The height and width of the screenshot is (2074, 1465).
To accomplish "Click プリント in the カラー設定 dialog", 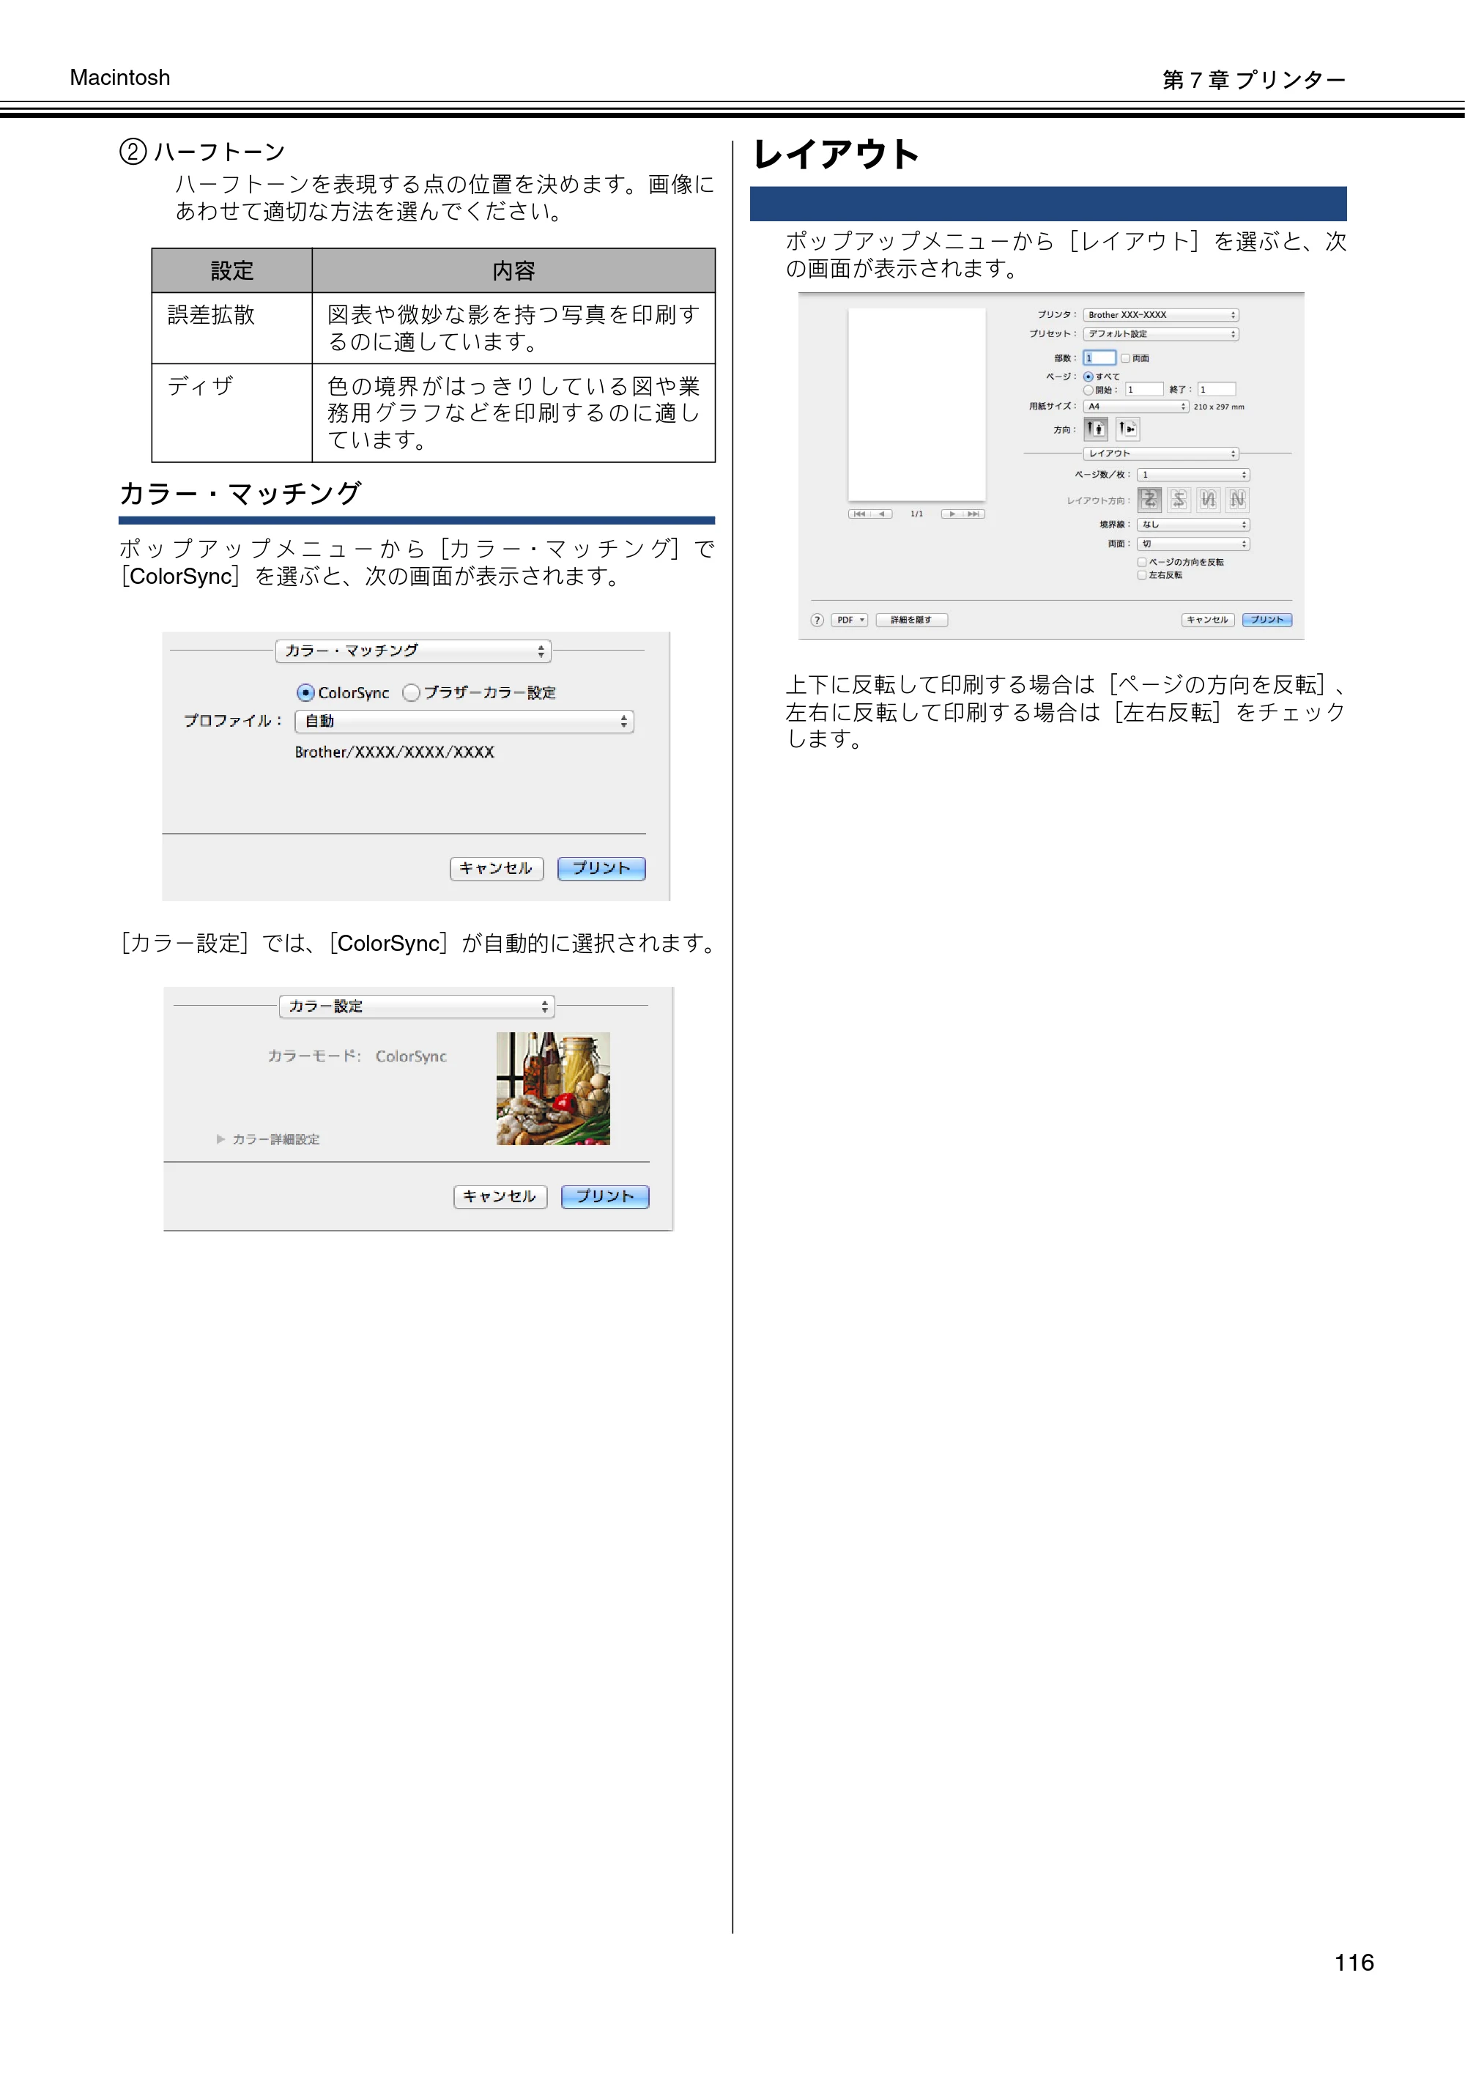I will pos(605,1197).
